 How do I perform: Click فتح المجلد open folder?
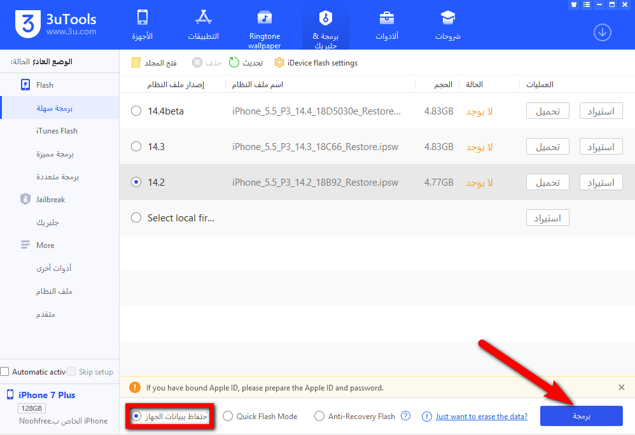click(154, 63)
